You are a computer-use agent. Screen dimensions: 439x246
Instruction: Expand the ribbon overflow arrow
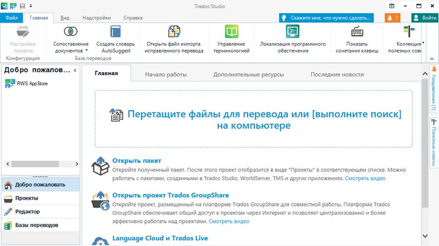pyautogui.click(x=423, y=43)
